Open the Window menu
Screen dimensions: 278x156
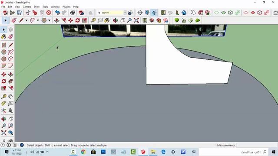coord(55,7)
